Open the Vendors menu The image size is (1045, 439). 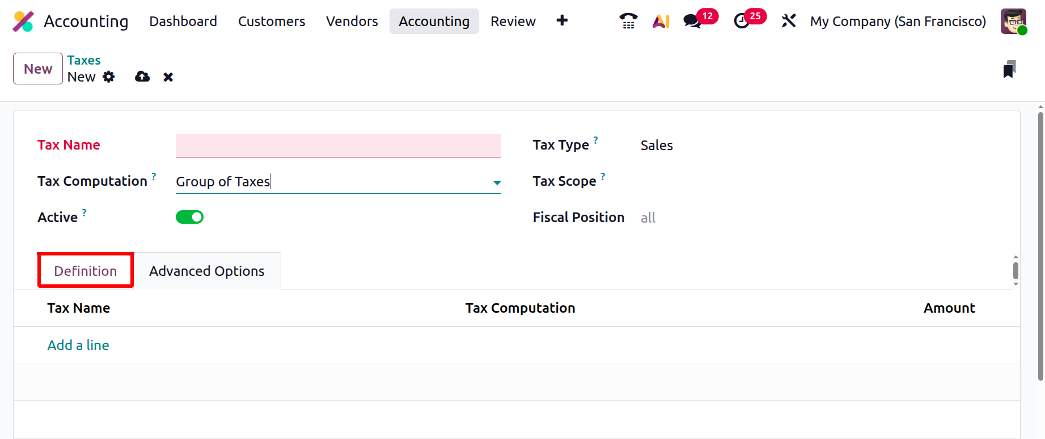(x=352, y=22)
